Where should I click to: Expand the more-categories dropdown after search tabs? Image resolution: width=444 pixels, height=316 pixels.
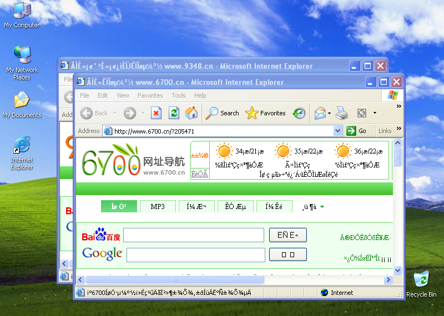322,207
